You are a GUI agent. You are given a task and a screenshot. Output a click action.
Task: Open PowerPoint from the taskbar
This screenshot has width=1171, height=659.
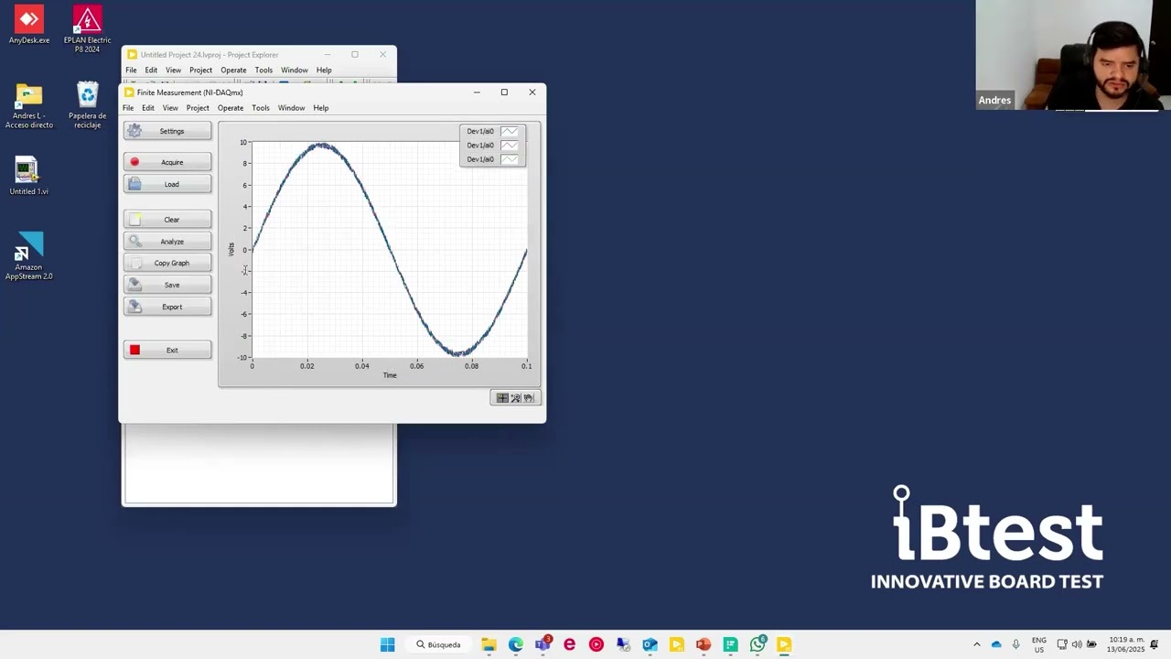[x=704, y=644]
